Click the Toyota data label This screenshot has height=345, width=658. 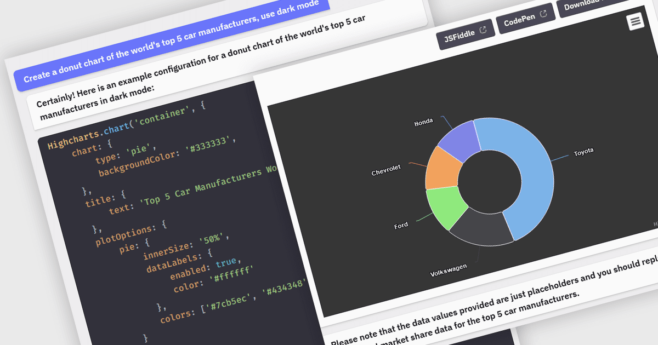pyautogui.click(x=583, y=152)
